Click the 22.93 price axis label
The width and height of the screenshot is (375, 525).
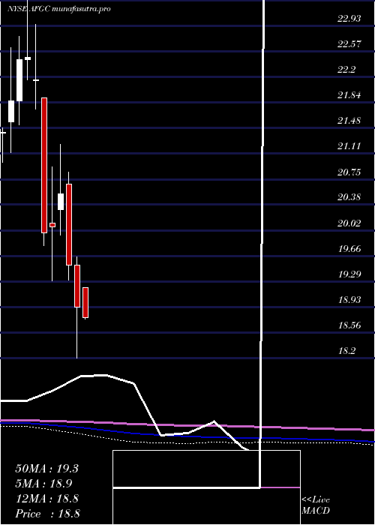(x=349, y=19)
